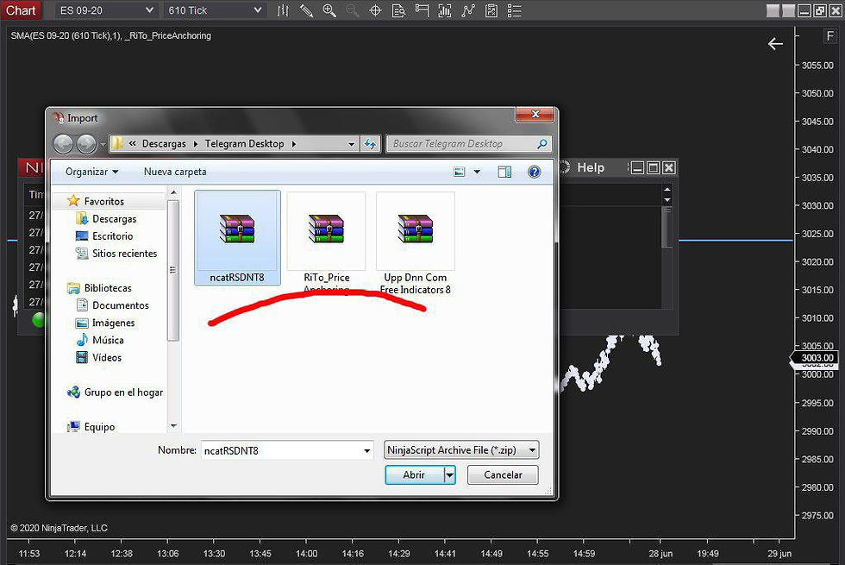Click Descargas in the address breadcrumb

(x=164, y=144)
